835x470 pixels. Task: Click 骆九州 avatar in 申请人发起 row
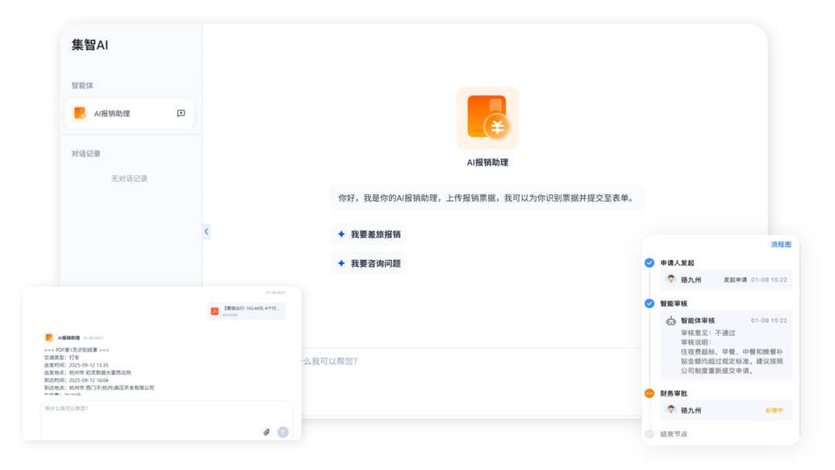click(x=671, y=279)
